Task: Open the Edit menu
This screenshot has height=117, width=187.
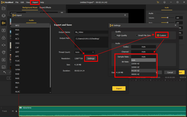Action: (x=22, y=2)
